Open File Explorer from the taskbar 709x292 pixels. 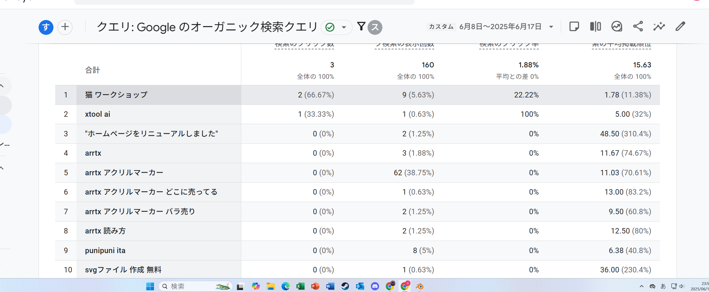pos(270,286)
